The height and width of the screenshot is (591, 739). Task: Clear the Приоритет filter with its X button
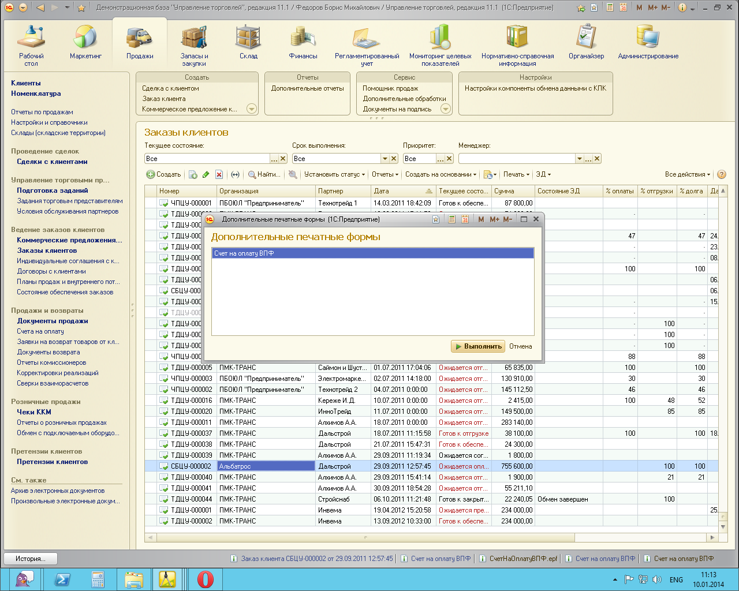(449, 159)
